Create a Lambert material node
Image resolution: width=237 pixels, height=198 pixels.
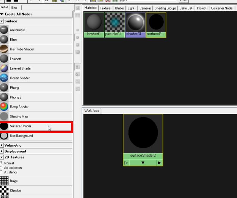[x=36, y=59]
